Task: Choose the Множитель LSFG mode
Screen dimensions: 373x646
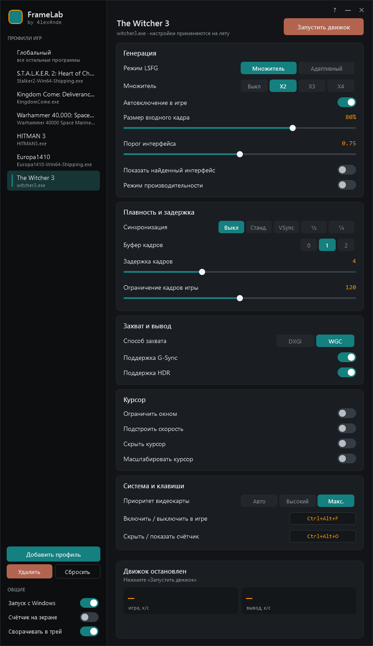Action: click(x=269, y=68)
